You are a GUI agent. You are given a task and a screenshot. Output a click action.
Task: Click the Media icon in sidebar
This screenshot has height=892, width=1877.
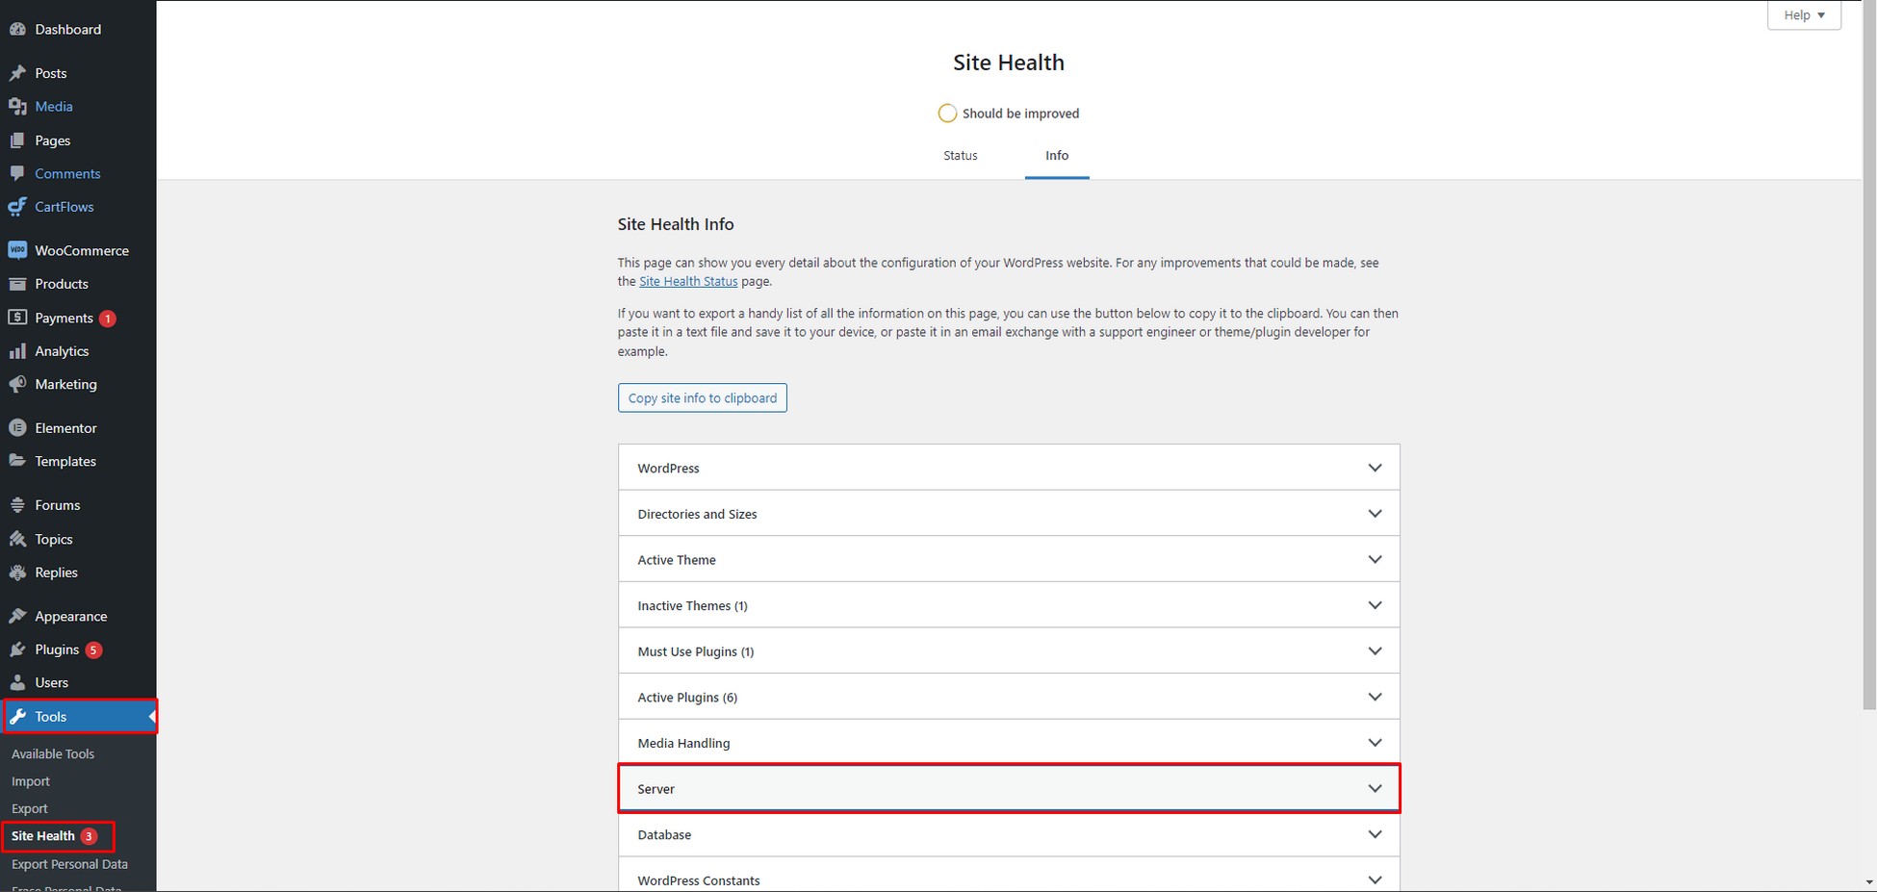click(17, 107)
